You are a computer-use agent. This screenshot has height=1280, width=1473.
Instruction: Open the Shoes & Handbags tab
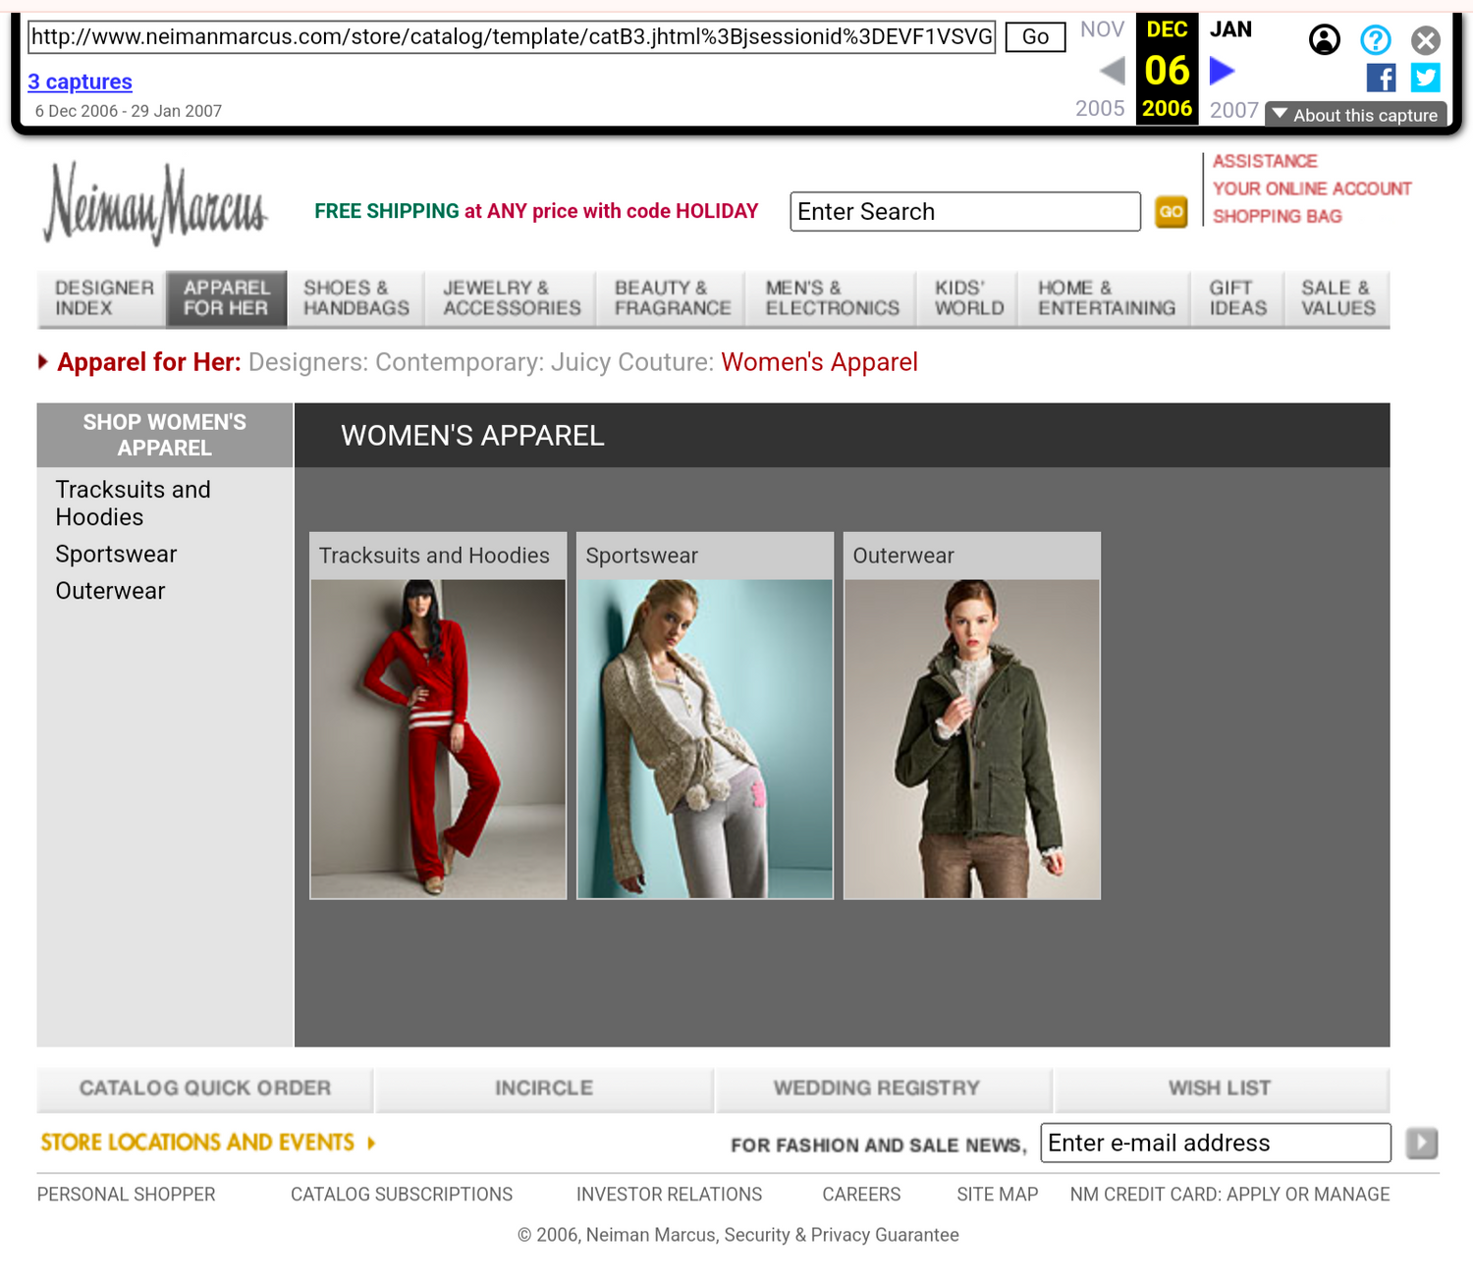tap(356, 298)
